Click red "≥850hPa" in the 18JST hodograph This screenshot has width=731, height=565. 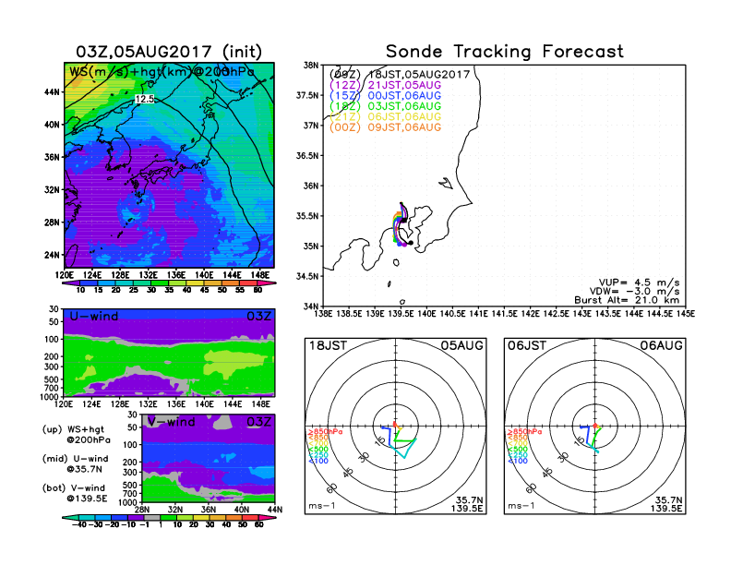coord(325,432)
